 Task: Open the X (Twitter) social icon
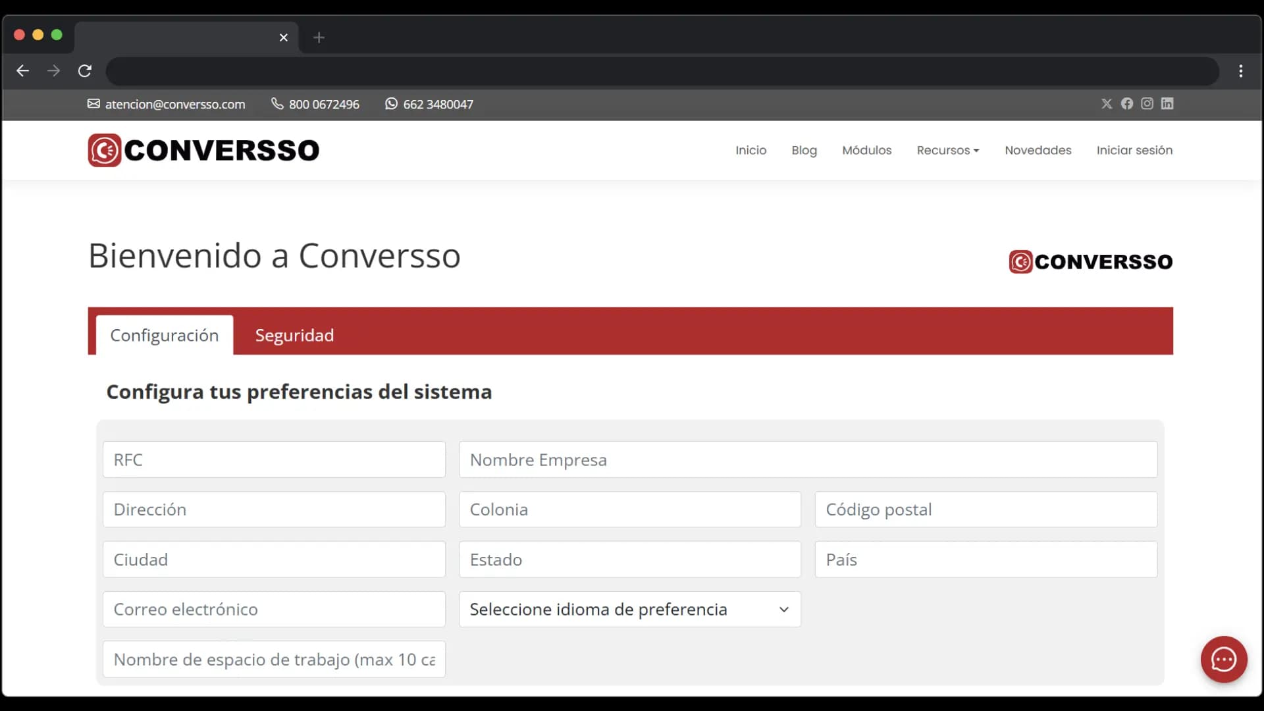point(1107,104)
